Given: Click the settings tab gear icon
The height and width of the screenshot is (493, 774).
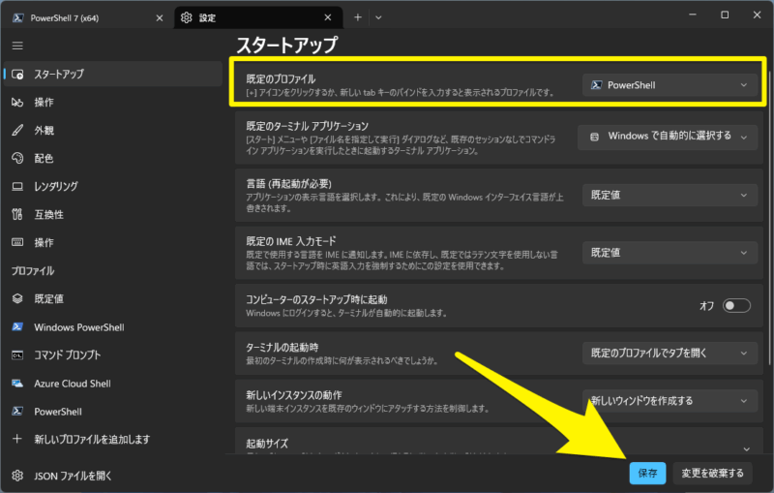Looking at the screenshot, I should coord(186,17).
